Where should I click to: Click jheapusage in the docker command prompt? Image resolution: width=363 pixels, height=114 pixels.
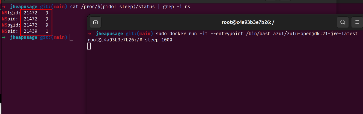(109, 34)
